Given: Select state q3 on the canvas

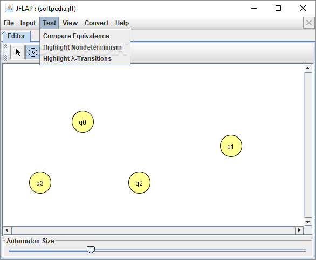Looking at the screenshot, I should 40,183.
